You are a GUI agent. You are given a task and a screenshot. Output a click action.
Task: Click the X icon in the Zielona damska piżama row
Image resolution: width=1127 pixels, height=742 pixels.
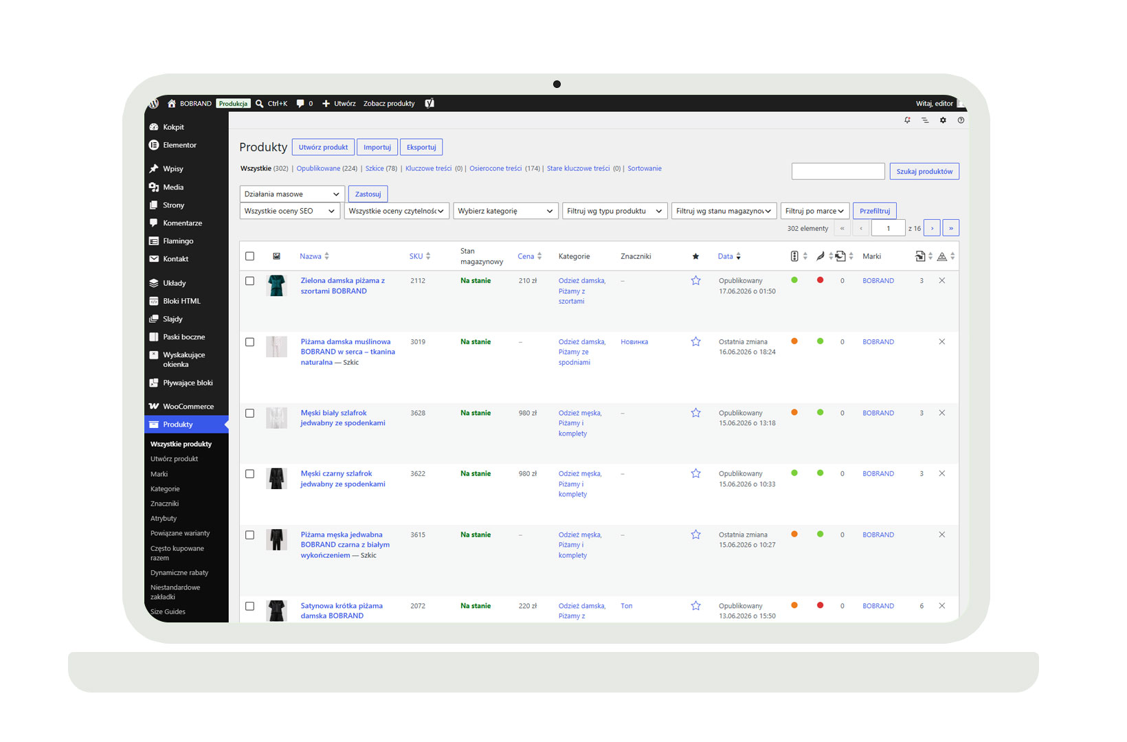[x=941, y=280]
